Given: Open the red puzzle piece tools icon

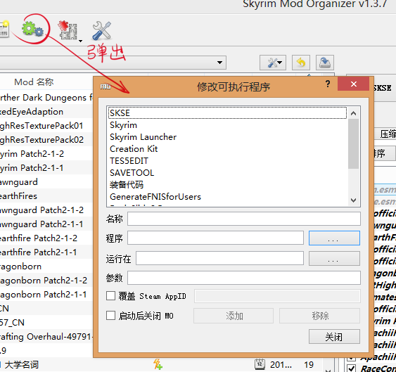Looking at the screenshot, I should coord(68,30).
